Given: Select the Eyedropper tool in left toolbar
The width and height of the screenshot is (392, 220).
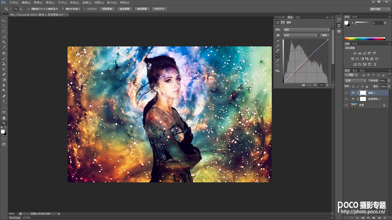Looking at the screenshot, I should 4,47.
